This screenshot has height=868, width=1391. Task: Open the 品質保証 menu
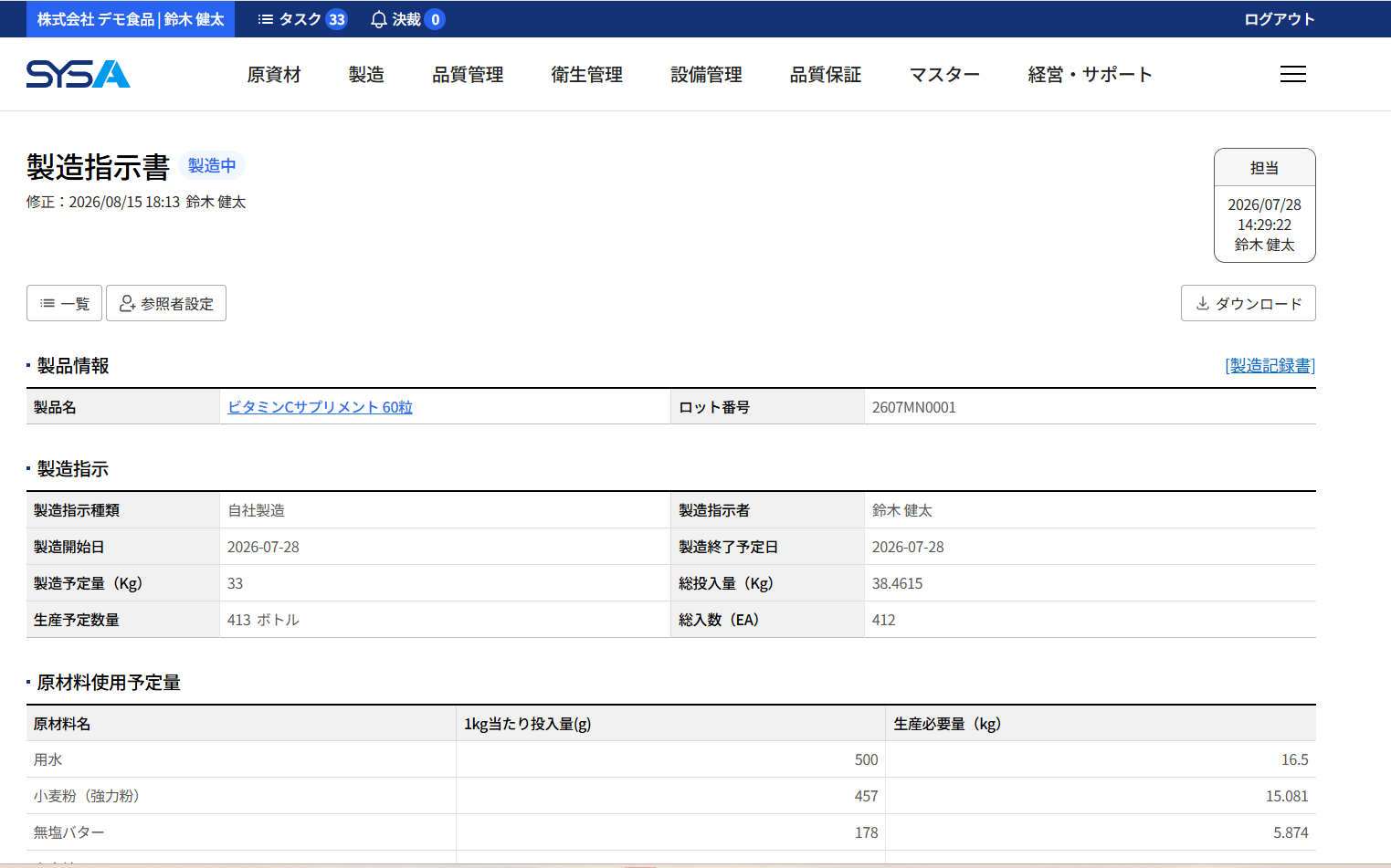826,75
